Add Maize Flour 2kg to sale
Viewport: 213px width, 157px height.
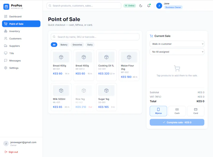click(x=129, y=65)
